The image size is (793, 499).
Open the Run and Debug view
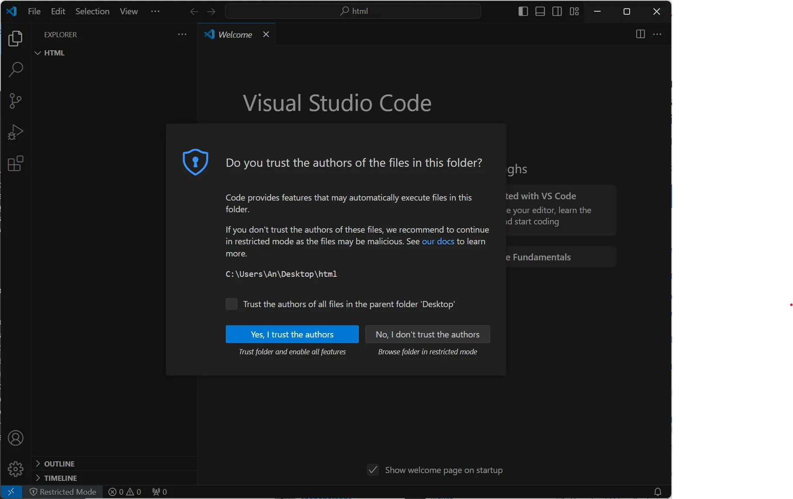pyautogui.click(x=16, y=132)
